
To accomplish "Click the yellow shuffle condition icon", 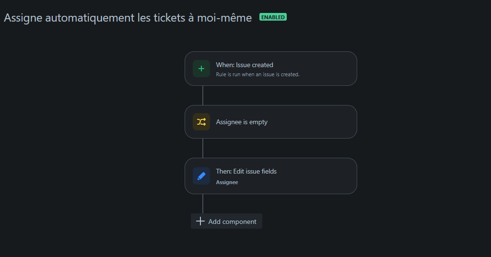I will point(201,122).
